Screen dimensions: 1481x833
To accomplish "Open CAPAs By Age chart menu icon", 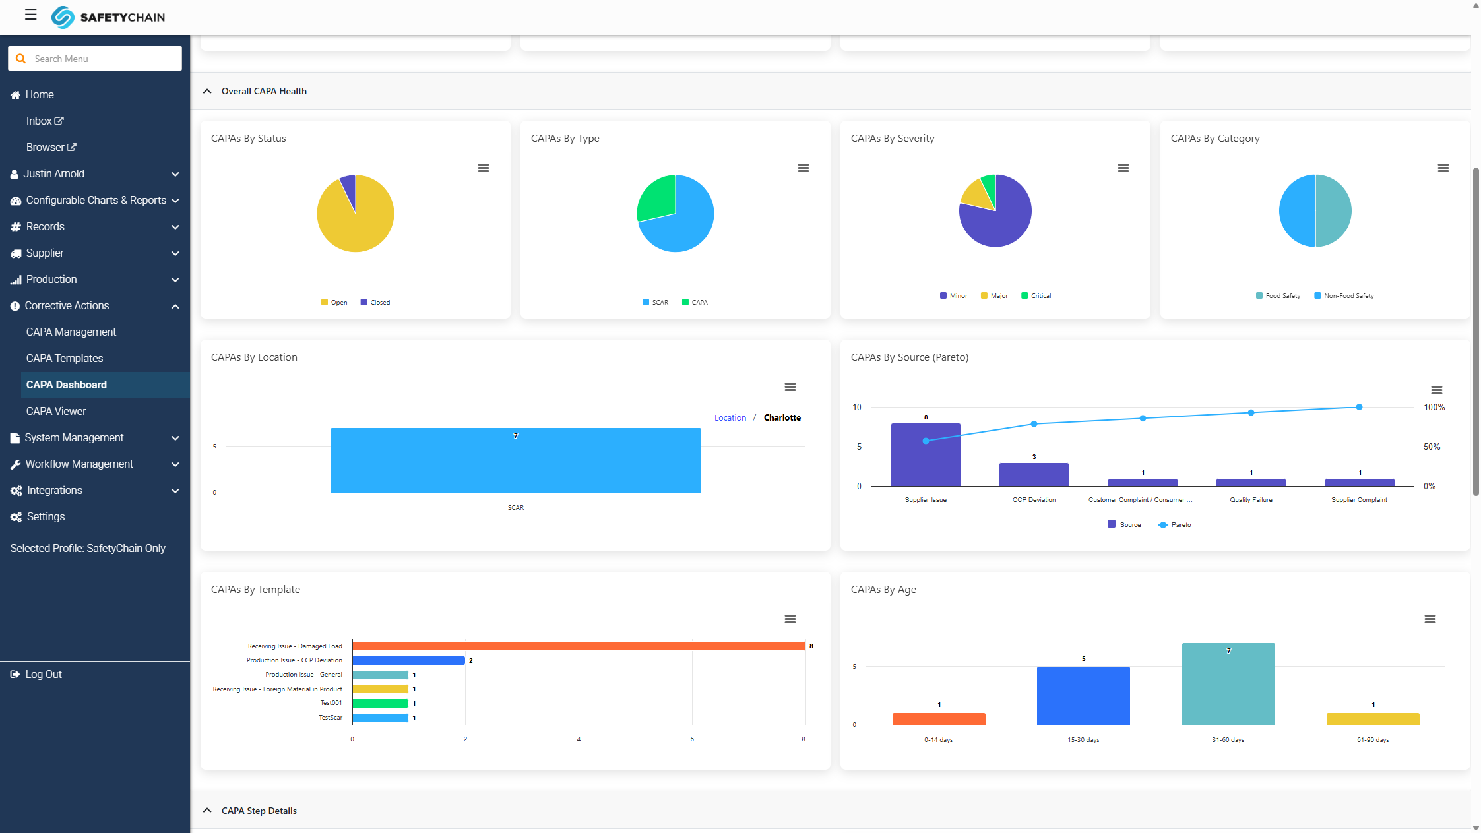I will click(1430, 619).
